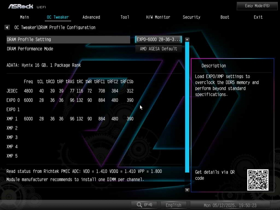
Task: Go to the H/W Monitor tab
Action: tap(158, 17)
